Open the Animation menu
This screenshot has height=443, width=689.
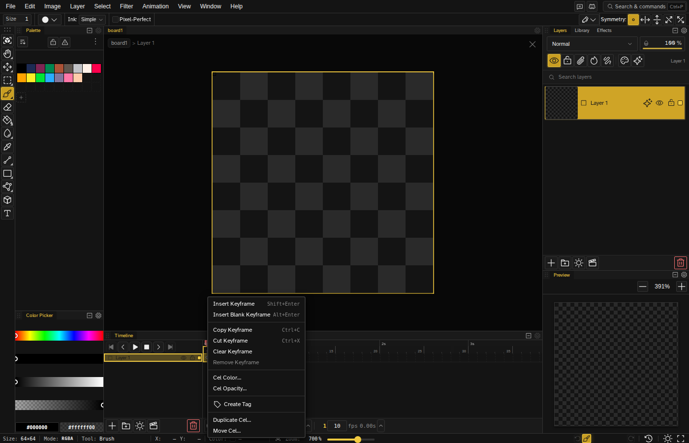pyautogui.click(x=156, y=6)
